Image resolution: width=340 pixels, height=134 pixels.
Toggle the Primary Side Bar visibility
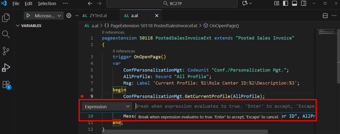[x=285, y=3]
